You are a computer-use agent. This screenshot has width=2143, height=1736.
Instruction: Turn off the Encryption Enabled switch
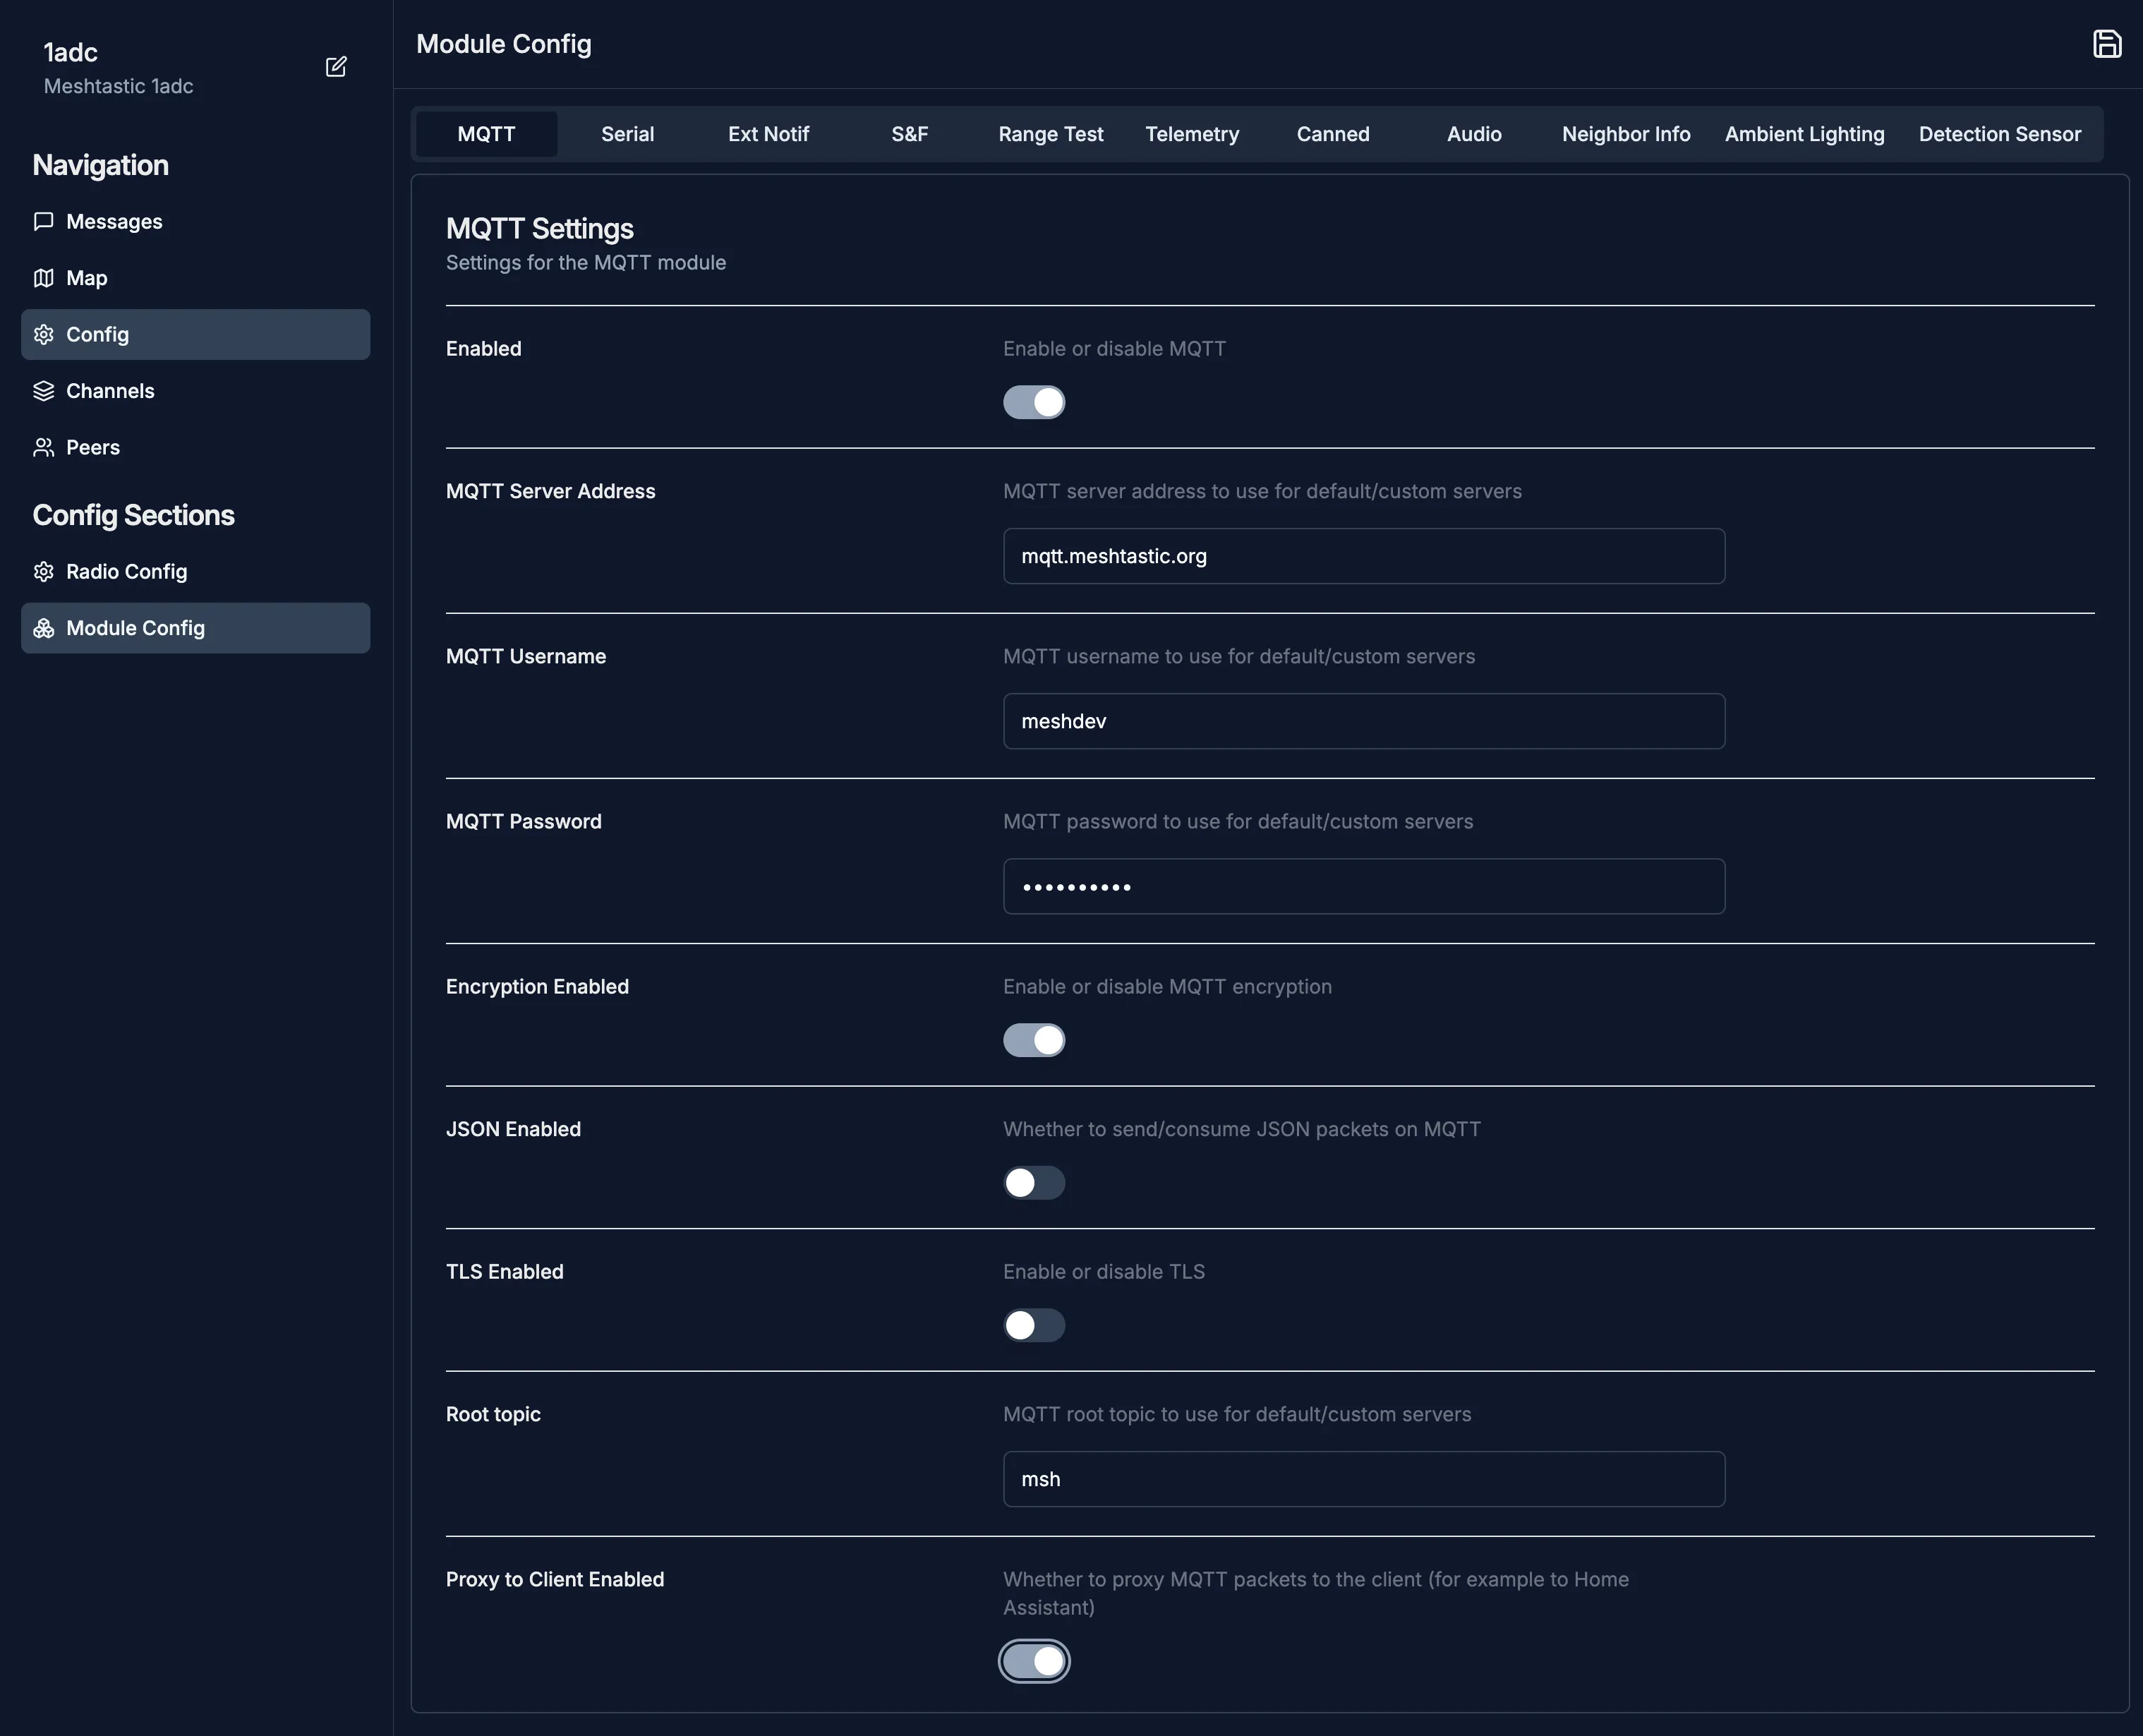pyautogui.click(x=1033, y=1040)
